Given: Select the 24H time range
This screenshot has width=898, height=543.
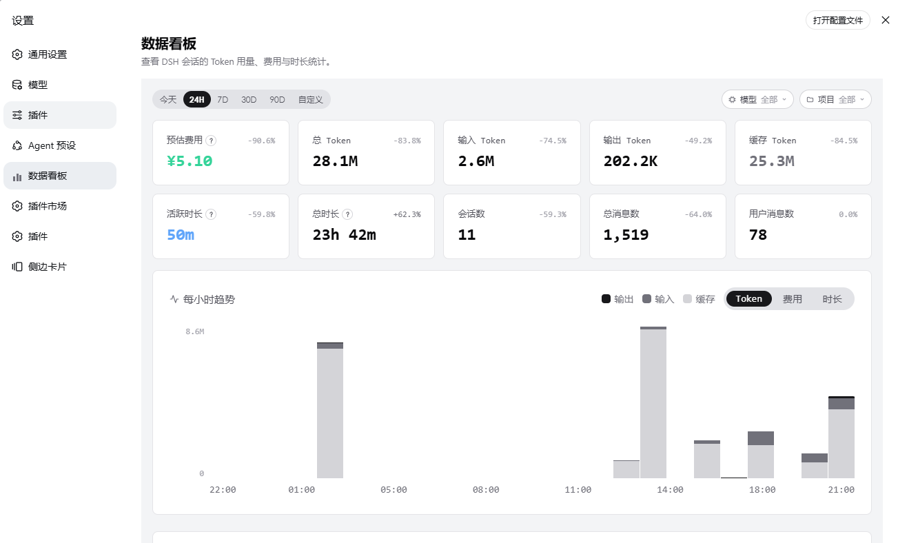Looking at the screenshot, I should (196, 99).
